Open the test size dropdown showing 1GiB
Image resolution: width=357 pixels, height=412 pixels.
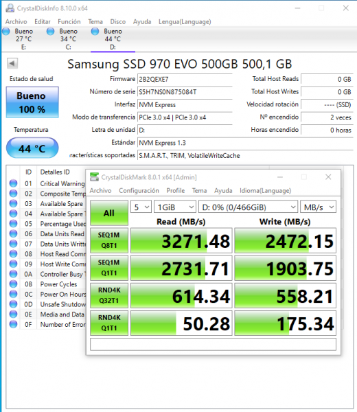pos(175,207)
